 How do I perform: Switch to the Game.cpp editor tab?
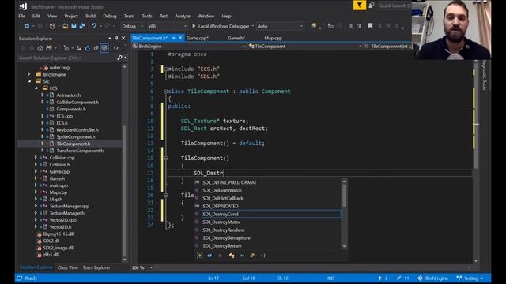(x=198, y=38)
